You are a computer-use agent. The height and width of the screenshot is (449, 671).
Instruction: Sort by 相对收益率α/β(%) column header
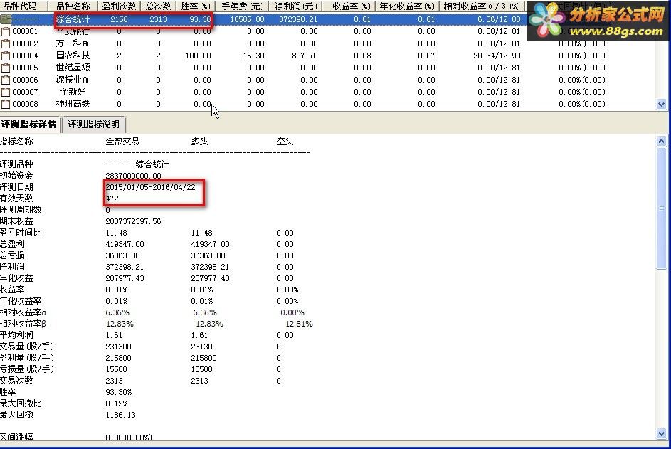tap(482, 6)
